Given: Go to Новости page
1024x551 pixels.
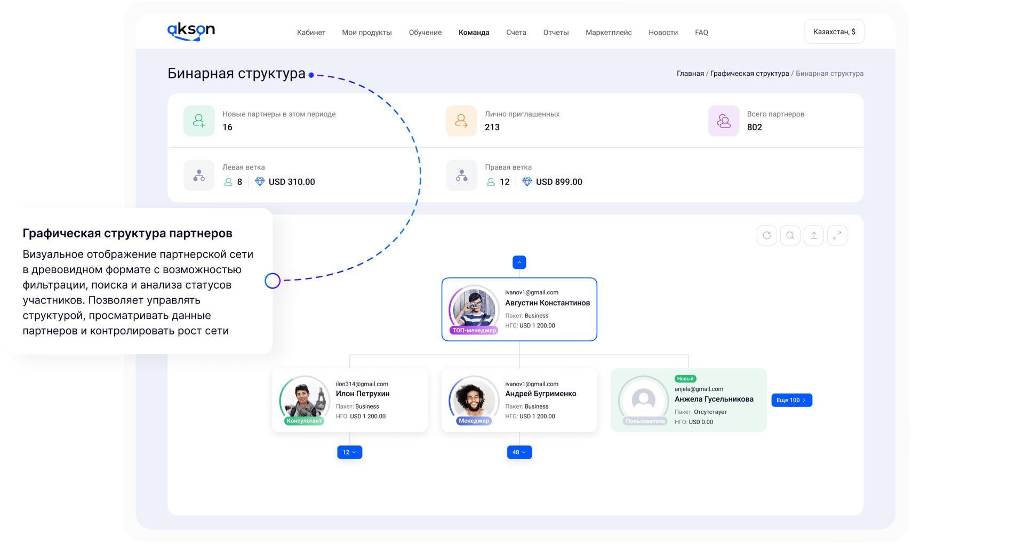Looking at the screenshot, I should pos(663,33).
